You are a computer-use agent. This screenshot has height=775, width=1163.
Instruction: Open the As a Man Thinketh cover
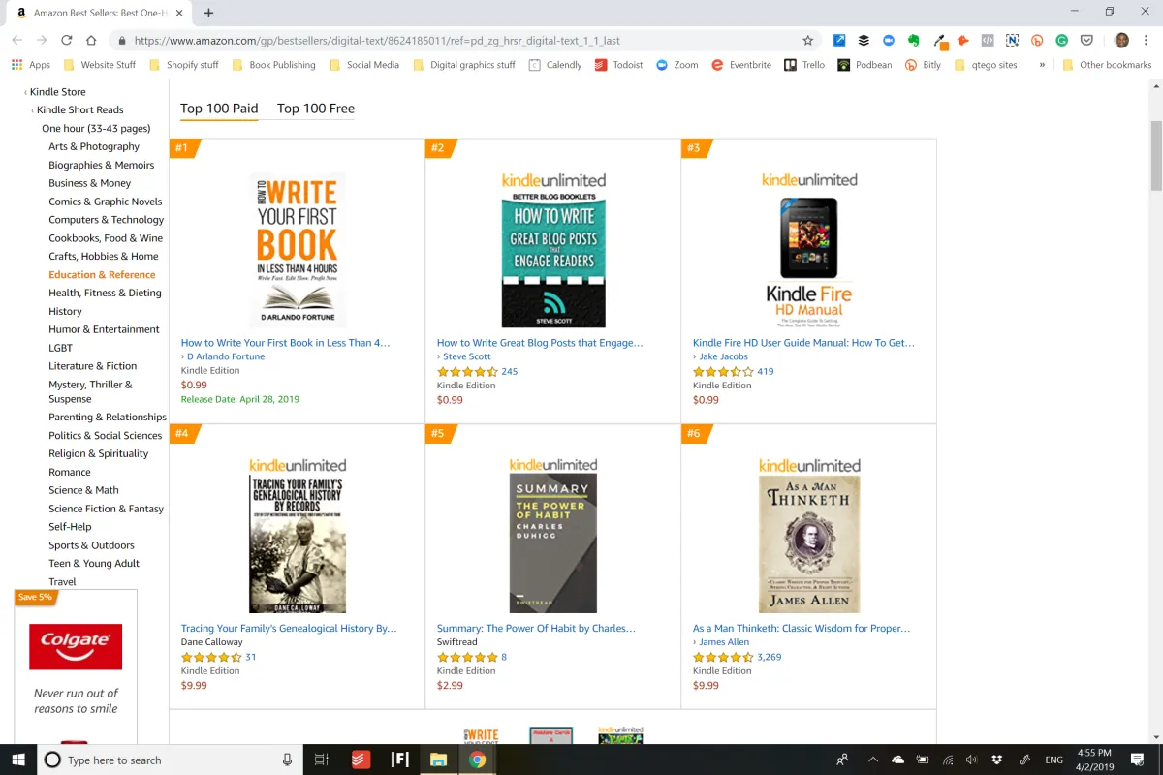click(809, 537)
